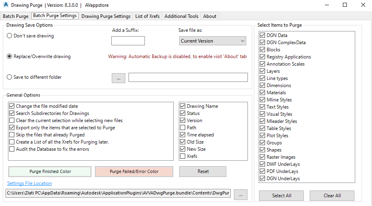Open the Drawing Purge Settings tab
The width and height of the screenshot is (372, 206).
pyautogui.click(x=106, y=16)
